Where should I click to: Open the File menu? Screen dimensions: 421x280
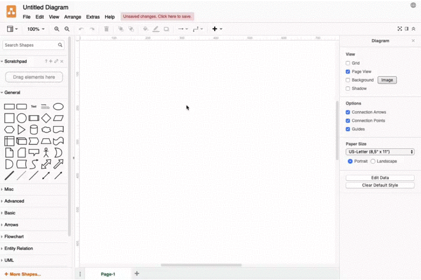(x=26, y=17)
